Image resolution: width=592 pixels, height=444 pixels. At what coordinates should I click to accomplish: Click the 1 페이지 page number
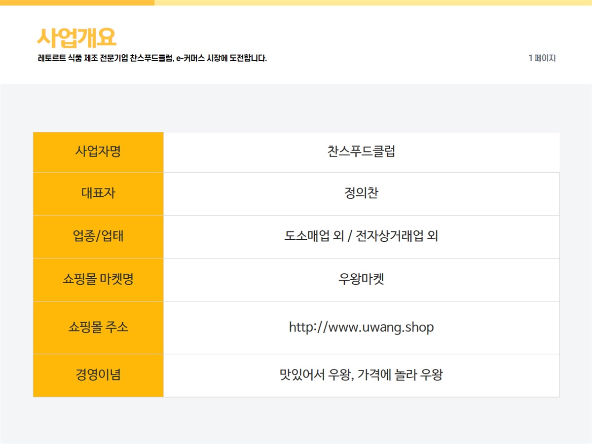pos(542,58)
